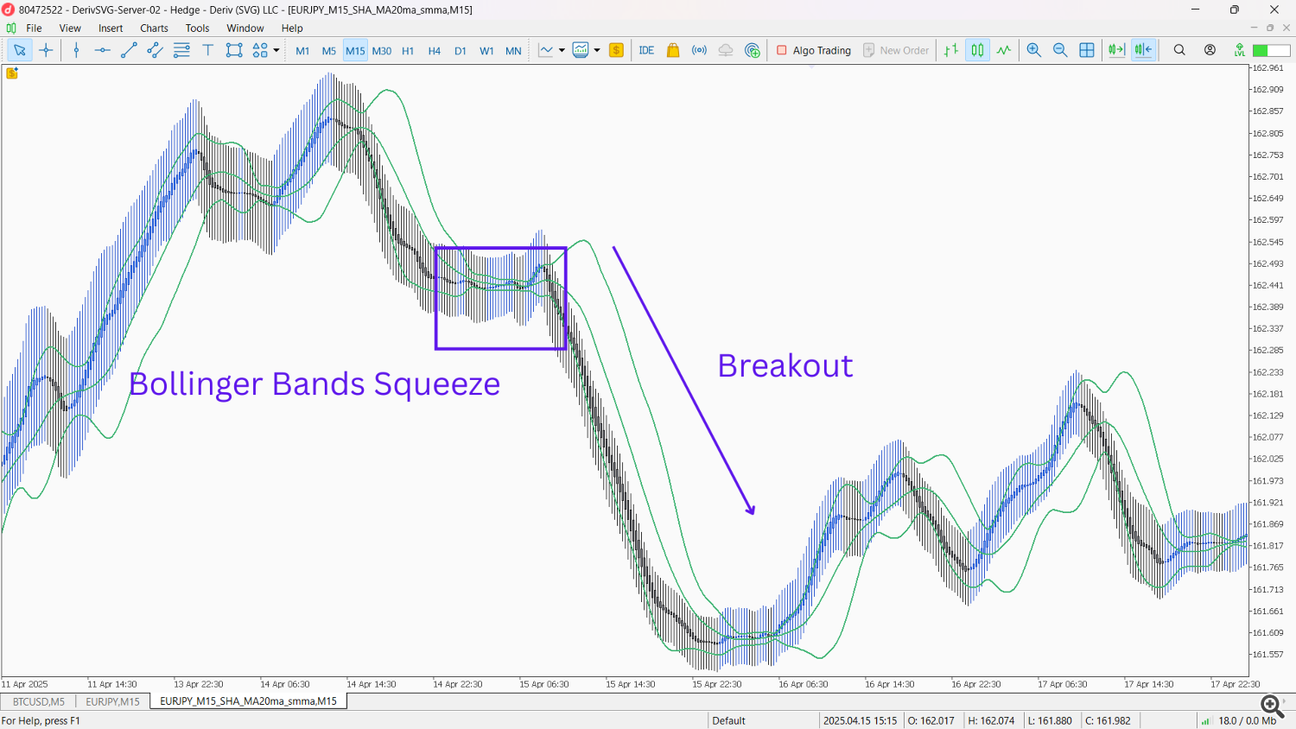Pick the vertical line drawing tool
Image resolution: width=1296 pixels, height=729 pixels.
[x=76, y=50]
